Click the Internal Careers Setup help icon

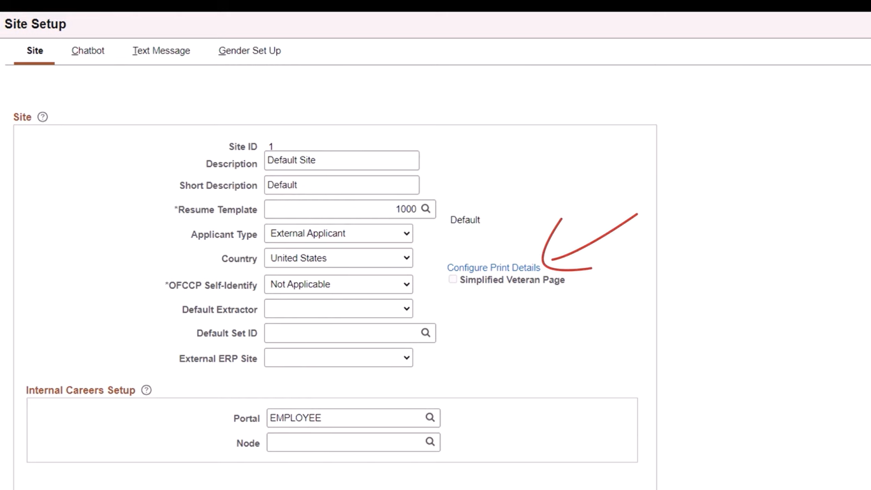pyautogui.click(x=146, y=390)
